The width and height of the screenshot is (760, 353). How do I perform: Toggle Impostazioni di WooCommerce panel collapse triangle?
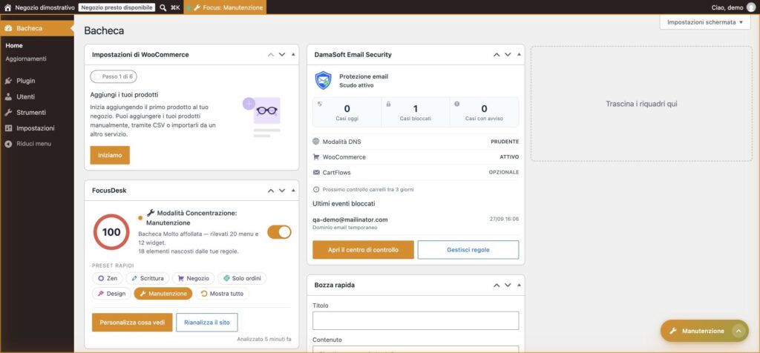point(293,55)
